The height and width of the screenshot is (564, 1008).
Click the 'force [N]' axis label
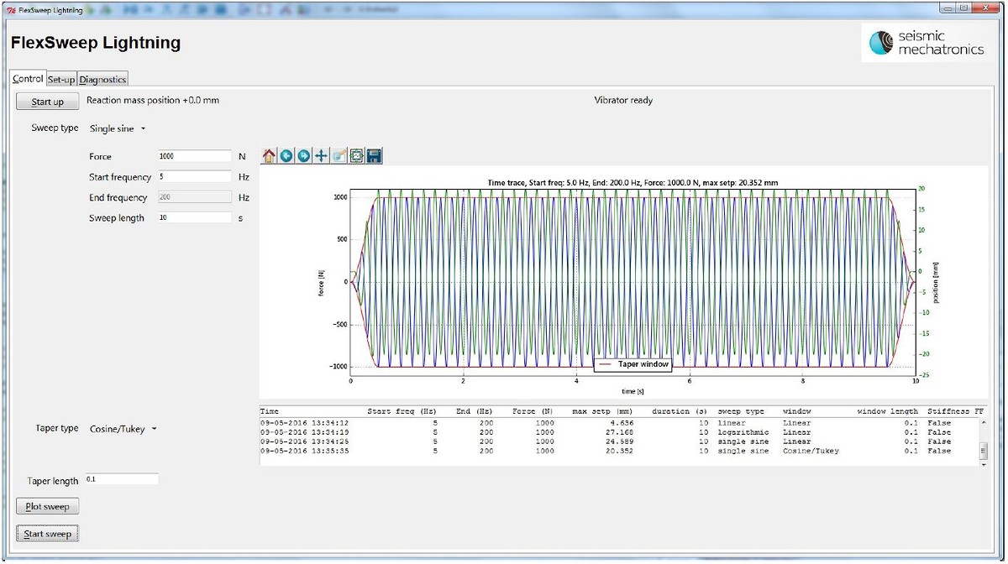(322, 282)
